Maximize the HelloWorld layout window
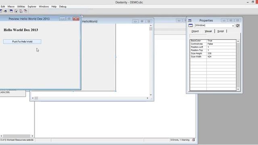 coord(142,21)
